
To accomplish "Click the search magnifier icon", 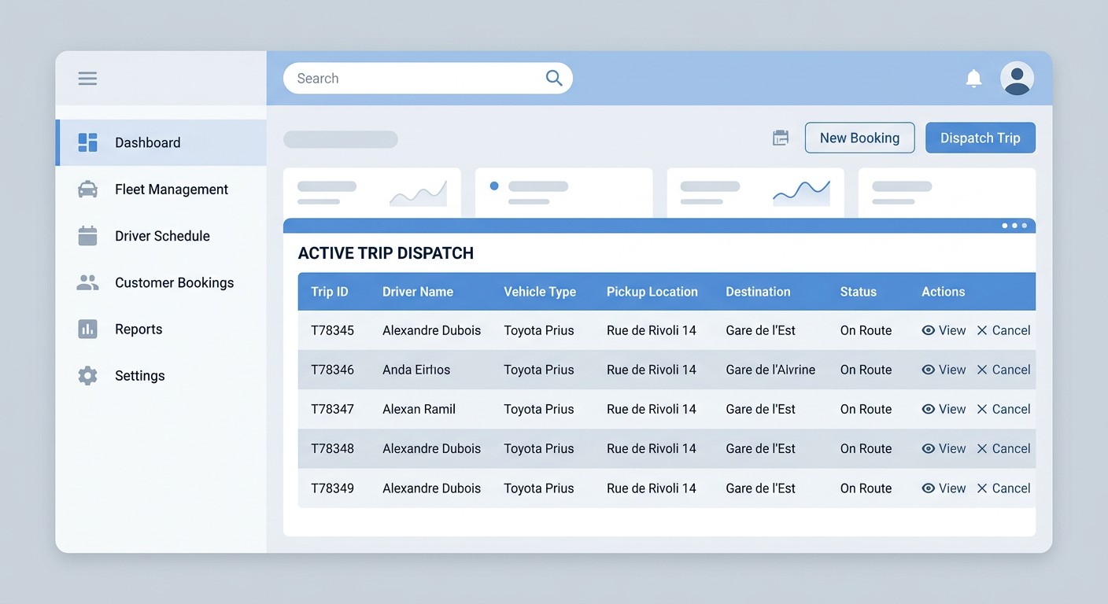I will coord(554,78).
